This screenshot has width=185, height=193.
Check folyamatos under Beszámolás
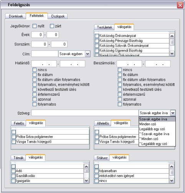click(120, 104)
